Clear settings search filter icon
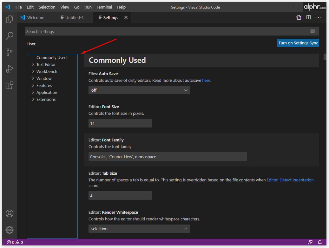This screenshot has height=248, width=329. 313,31
